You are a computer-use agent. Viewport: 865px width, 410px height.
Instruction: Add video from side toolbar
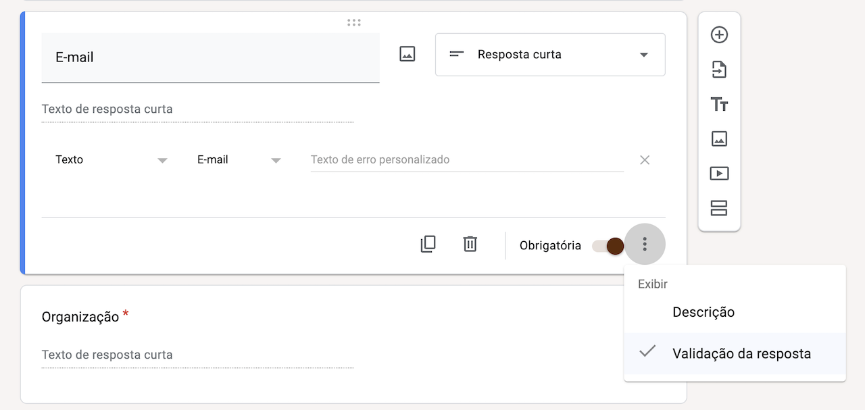click(x=719, y=174)
